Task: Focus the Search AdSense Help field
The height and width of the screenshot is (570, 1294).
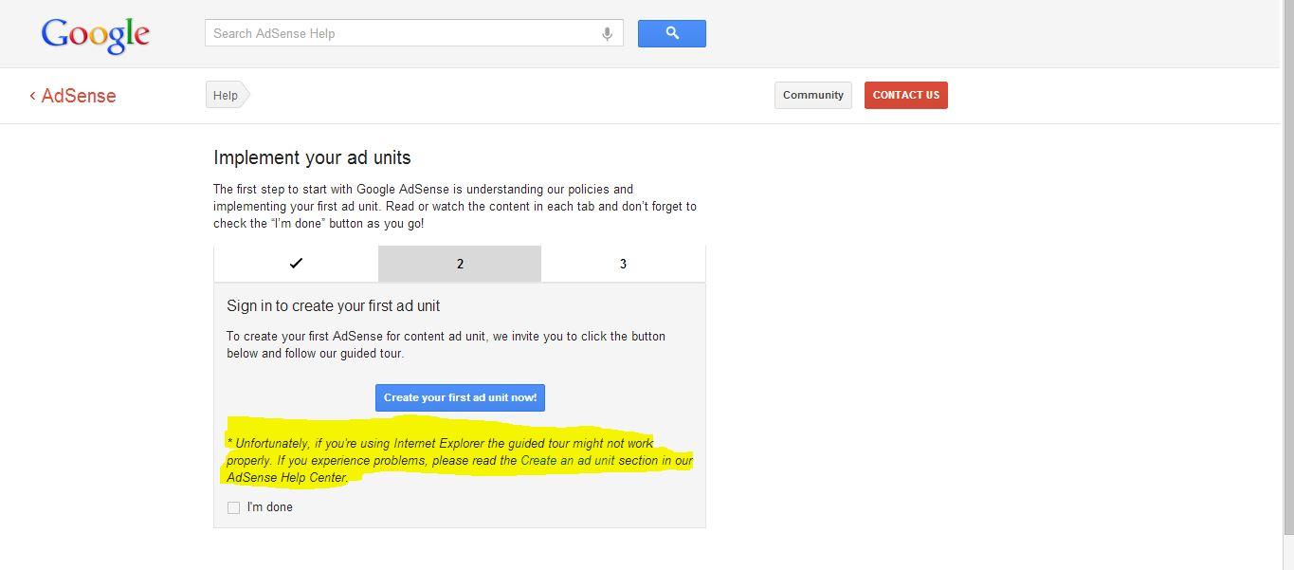Action: (414, 33)
